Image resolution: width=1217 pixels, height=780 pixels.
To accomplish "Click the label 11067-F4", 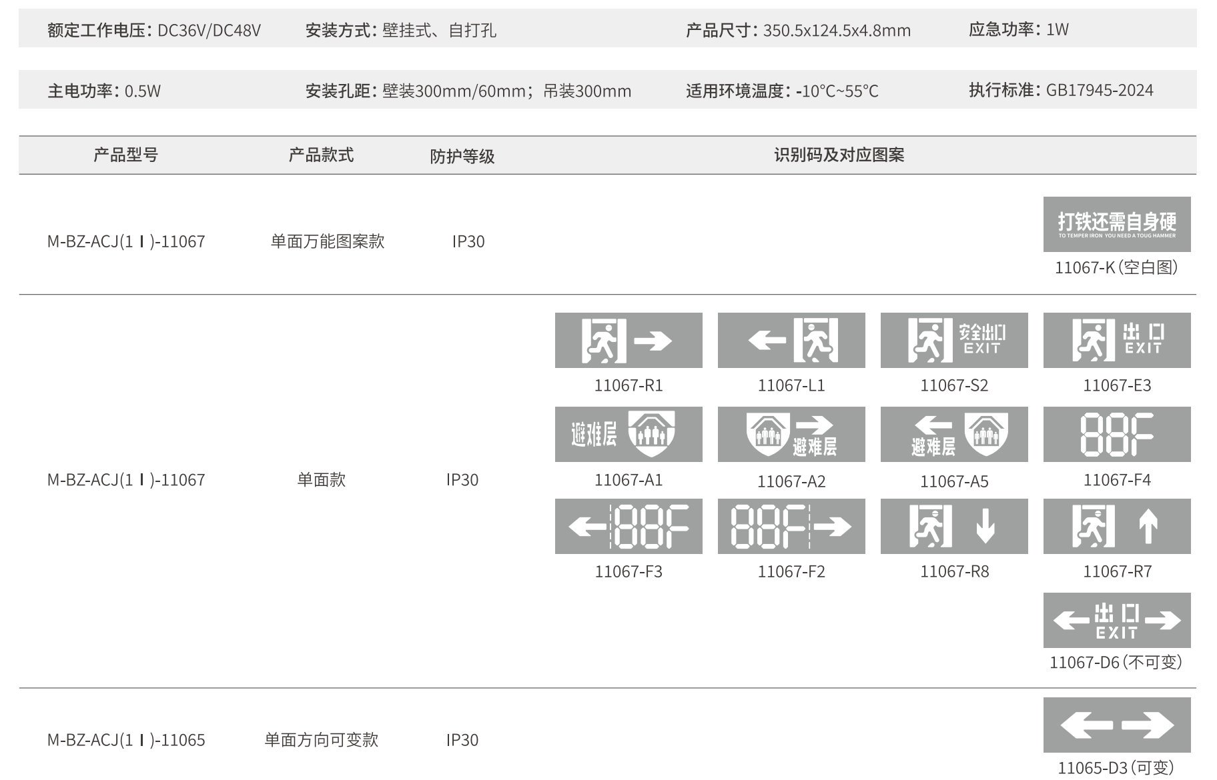I will point(1117,480).
